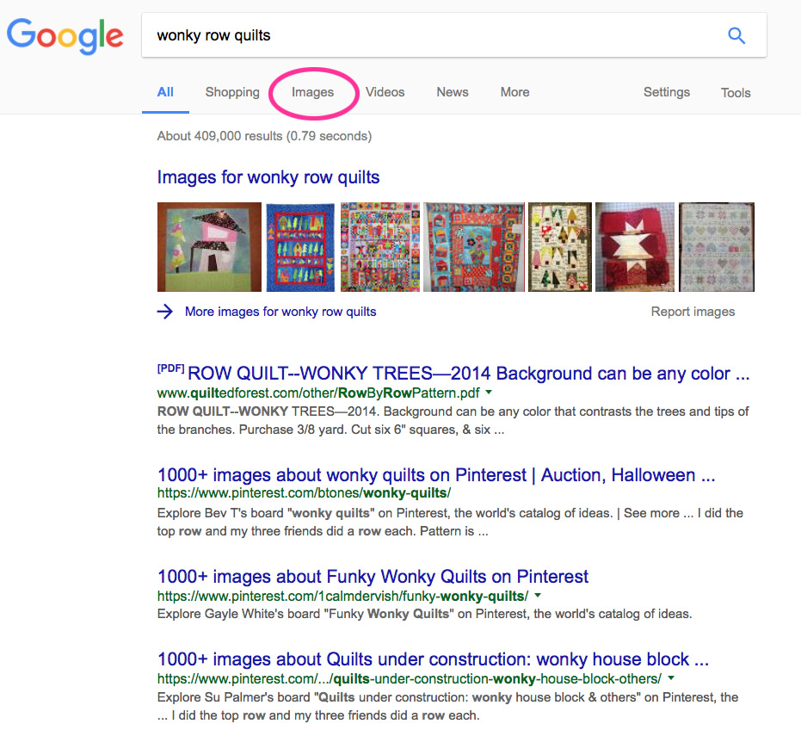
Task: Go to the News tab
Action: point(453,92)
